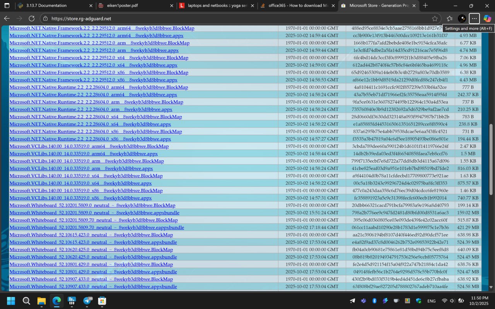This screenshot has height=309, width=495.
Task: Open the Favorites list icon in toolbar
Action: [449, 19]
